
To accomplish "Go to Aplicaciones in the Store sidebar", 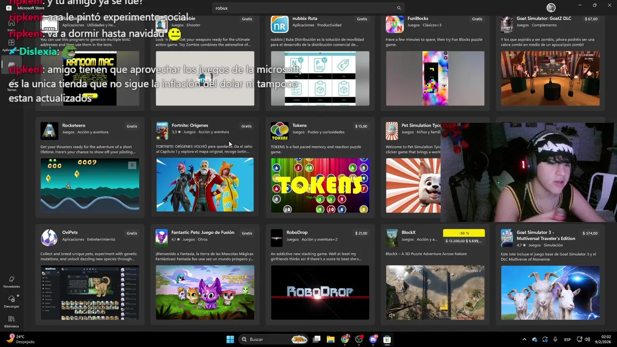I will [11, 45].
